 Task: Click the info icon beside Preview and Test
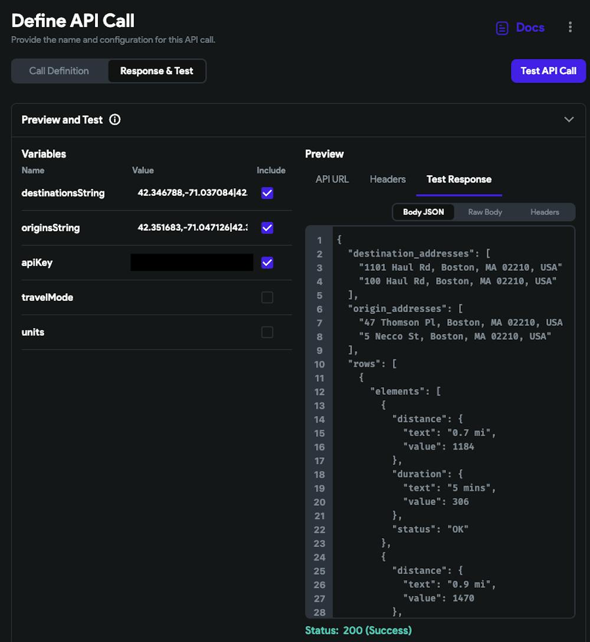(115, 120)
